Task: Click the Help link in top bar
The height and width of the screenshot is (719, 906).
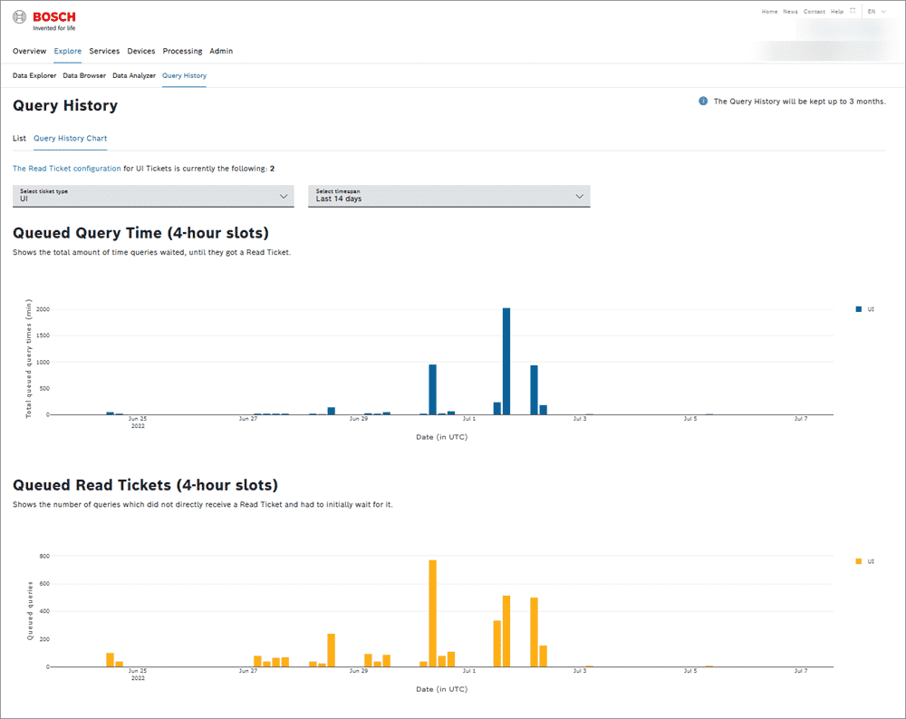Action: (x=837, y=12)
